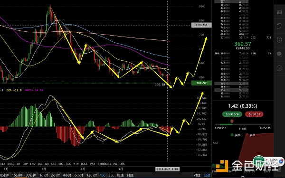Select the 15分钟 timeframe

[17, 175]
